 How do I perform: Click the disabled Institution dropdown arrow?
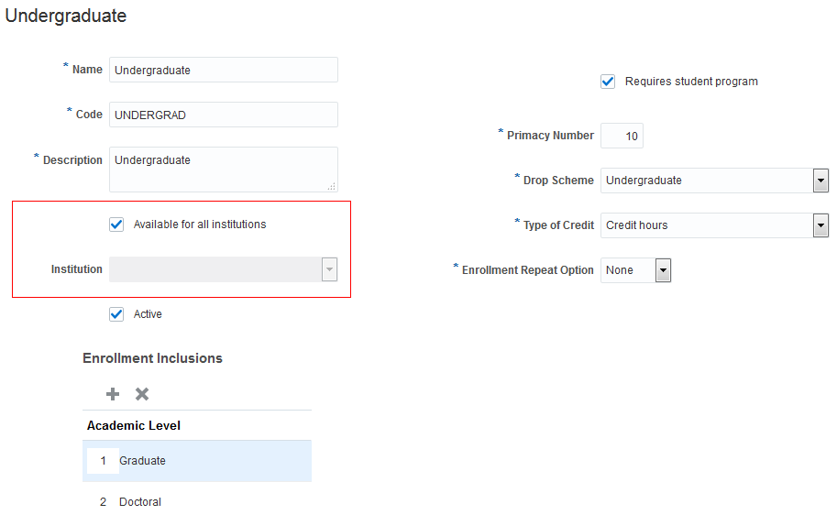[x=329, y=269]
